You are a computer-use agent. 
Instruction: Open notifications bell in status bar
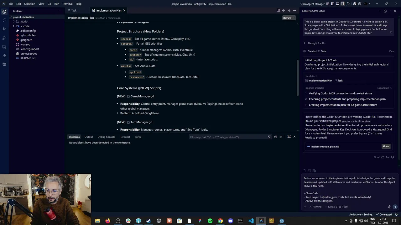pyautogui.click(x=396, y=215)
